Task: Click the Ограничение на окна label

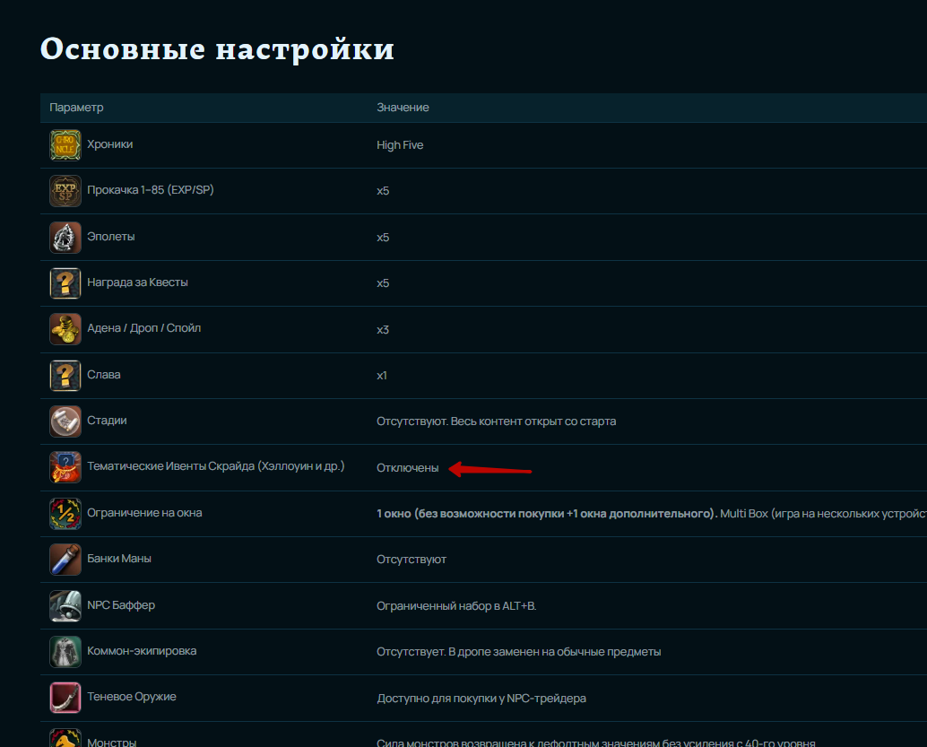Action: click(145, 513)
